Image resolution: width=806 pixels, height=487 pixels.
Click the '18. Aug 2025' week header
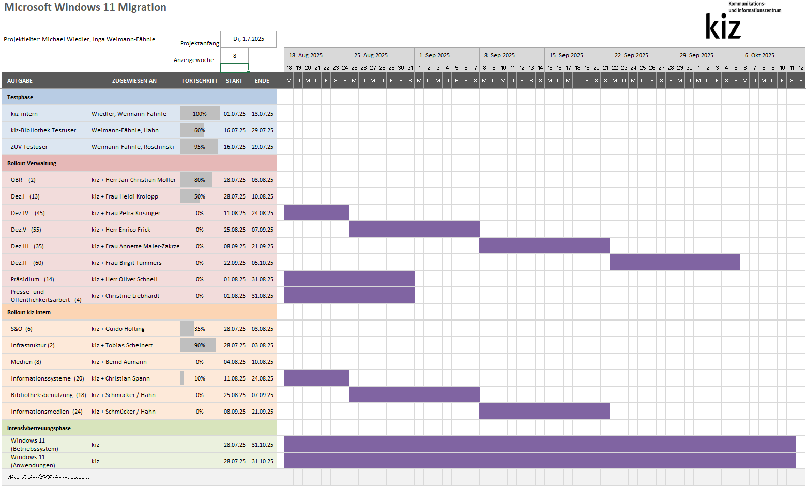(x=316, y=55)
